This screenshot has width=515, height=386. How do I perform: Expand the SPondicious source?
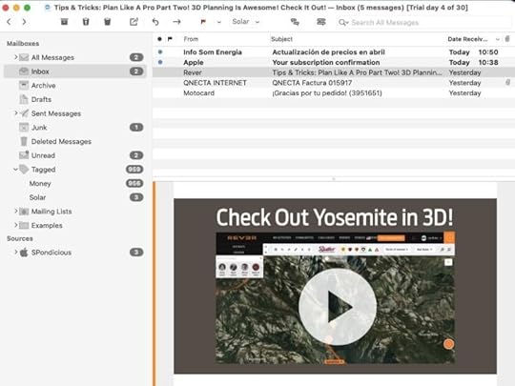15,252
